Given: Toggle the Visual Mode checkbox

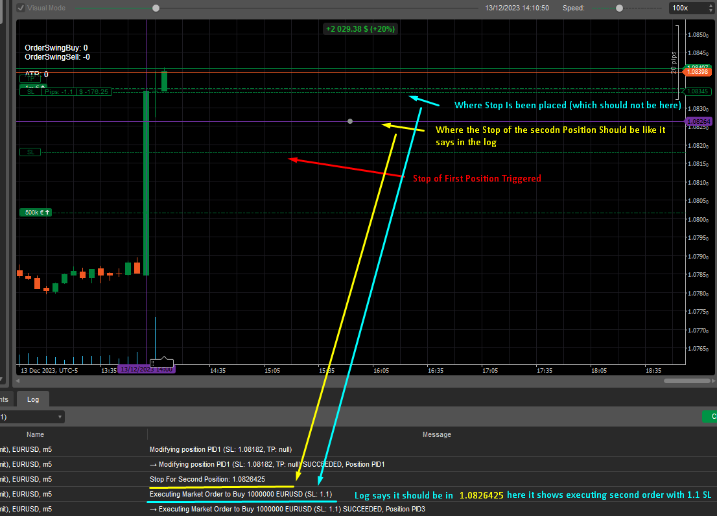Looking at the screenshot, I should coord(21,8).
